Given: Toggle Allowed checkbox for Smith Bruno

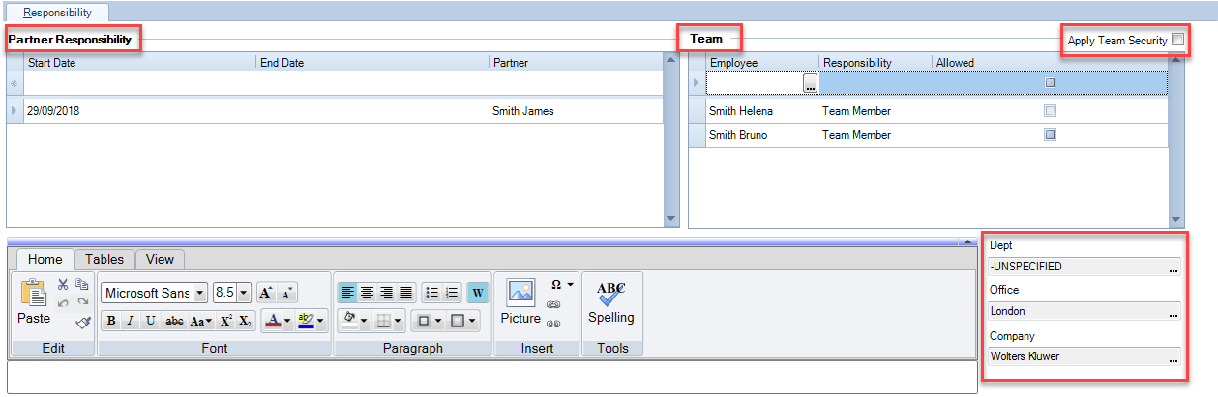Looking at the screenshot, I should click(x=1050, y=135).
